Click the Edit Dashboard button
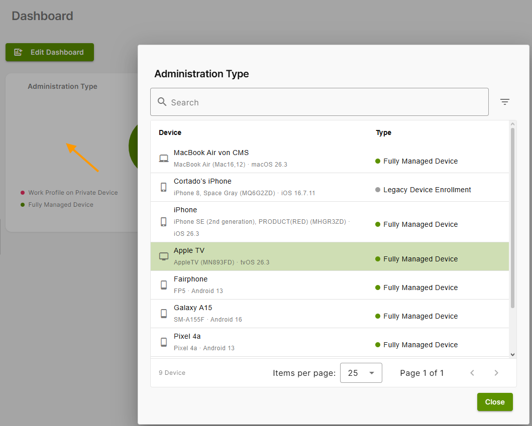Image resolution: width=532 pixels, height=426 pixels. 50,52
